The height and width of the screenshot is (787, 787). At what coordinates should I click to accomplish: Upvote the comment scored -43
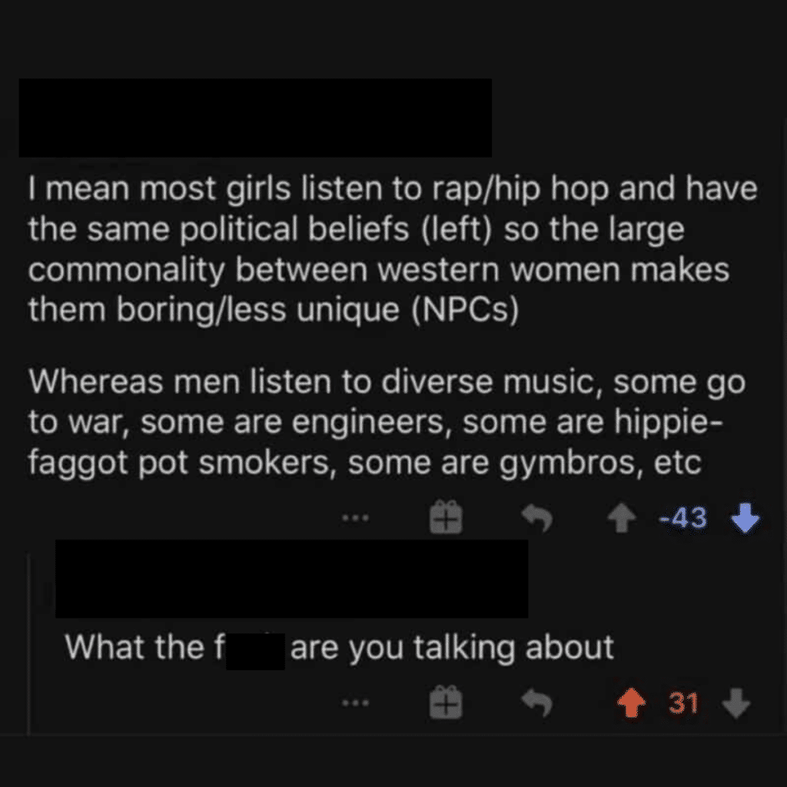pyautogui.click(x=621, y=517)
